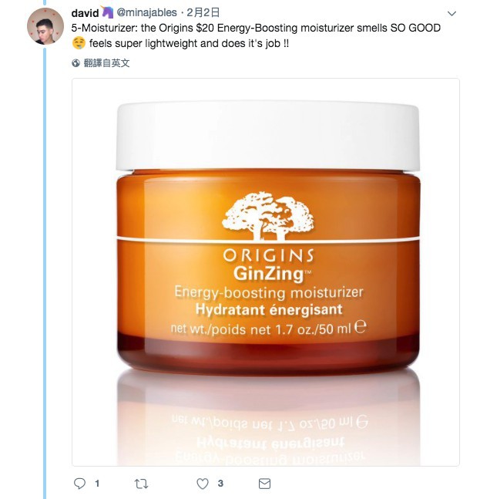Click the globe icon beside translation text
Viewport: 480px width, 499px height.
tap(76, 63)
